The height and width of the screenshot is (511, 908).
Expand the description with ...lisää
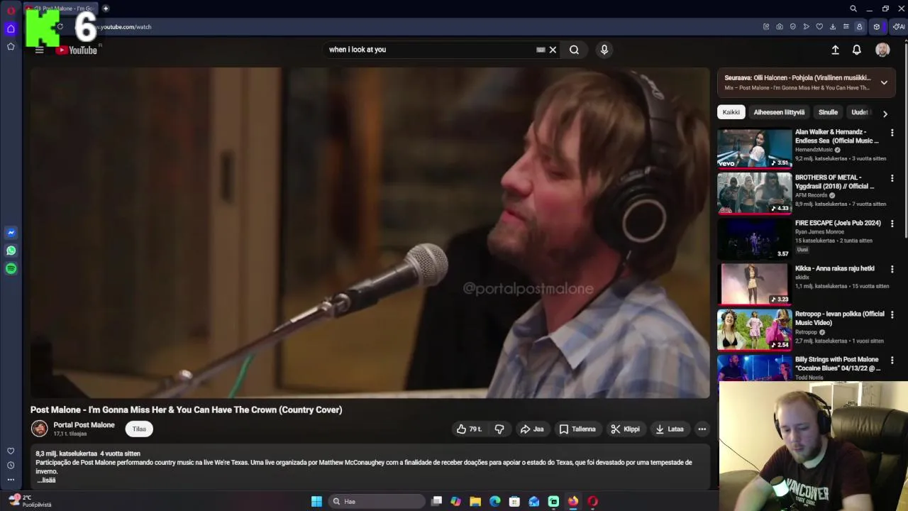click(46, 480)
